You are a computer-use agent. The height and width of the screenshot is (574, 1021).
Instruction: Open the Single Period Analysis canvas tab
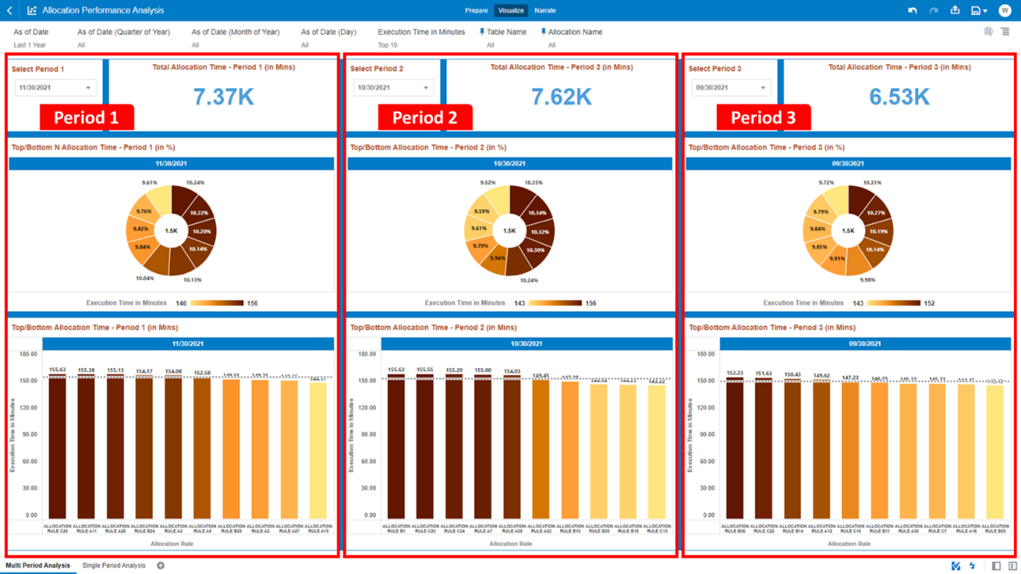(x=114, y=565)
